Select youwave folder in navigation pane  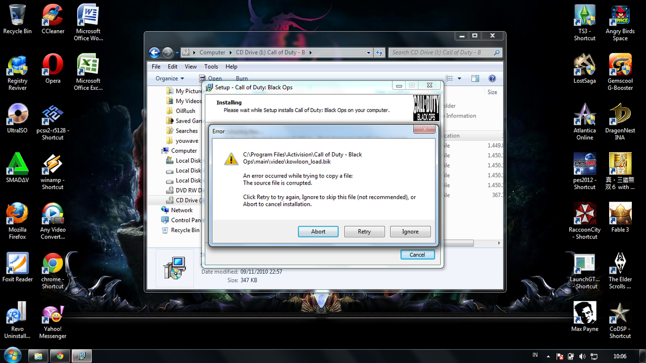coord(182,141)
